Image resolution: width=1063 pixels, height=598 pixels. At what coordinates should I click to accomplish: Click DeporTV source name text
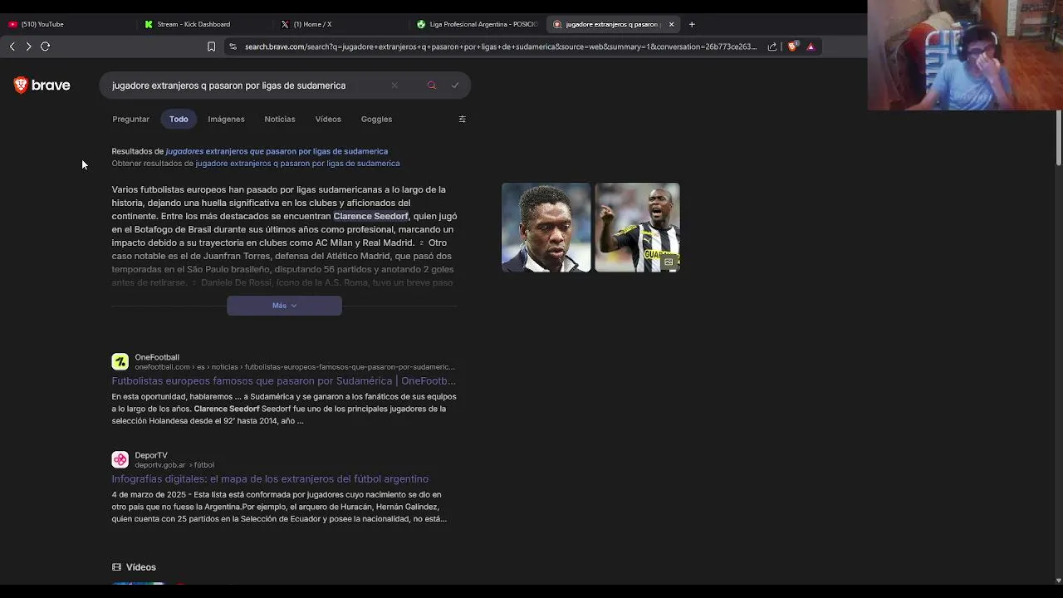coord(151,455)
